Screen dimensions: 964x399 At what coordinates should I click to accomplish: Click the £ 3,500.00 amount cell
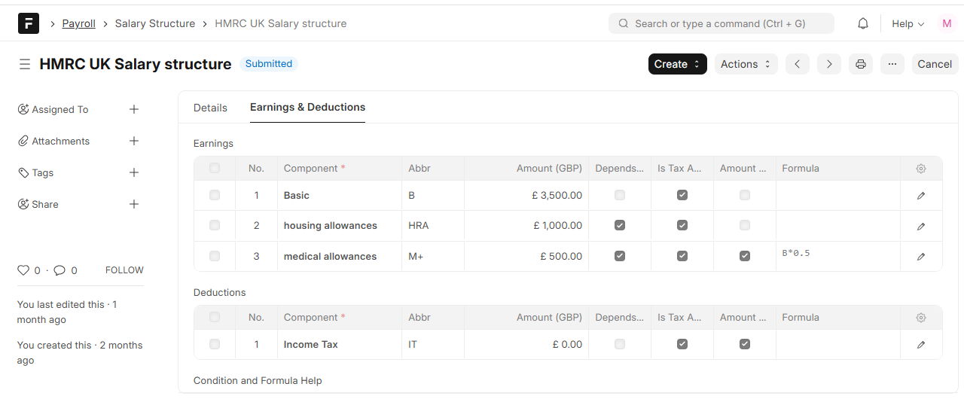526,196
